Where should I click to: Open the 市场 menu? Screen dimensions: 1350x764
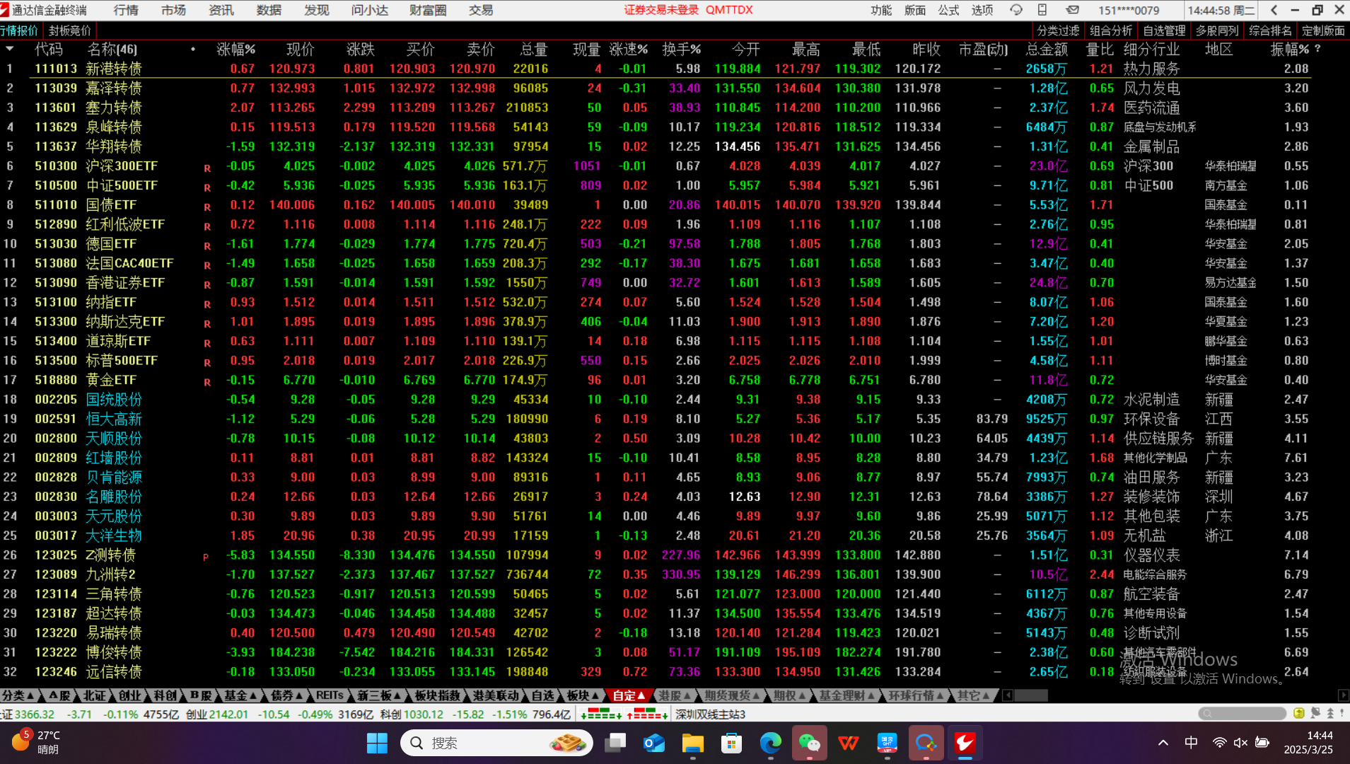[x=173, y=10]
